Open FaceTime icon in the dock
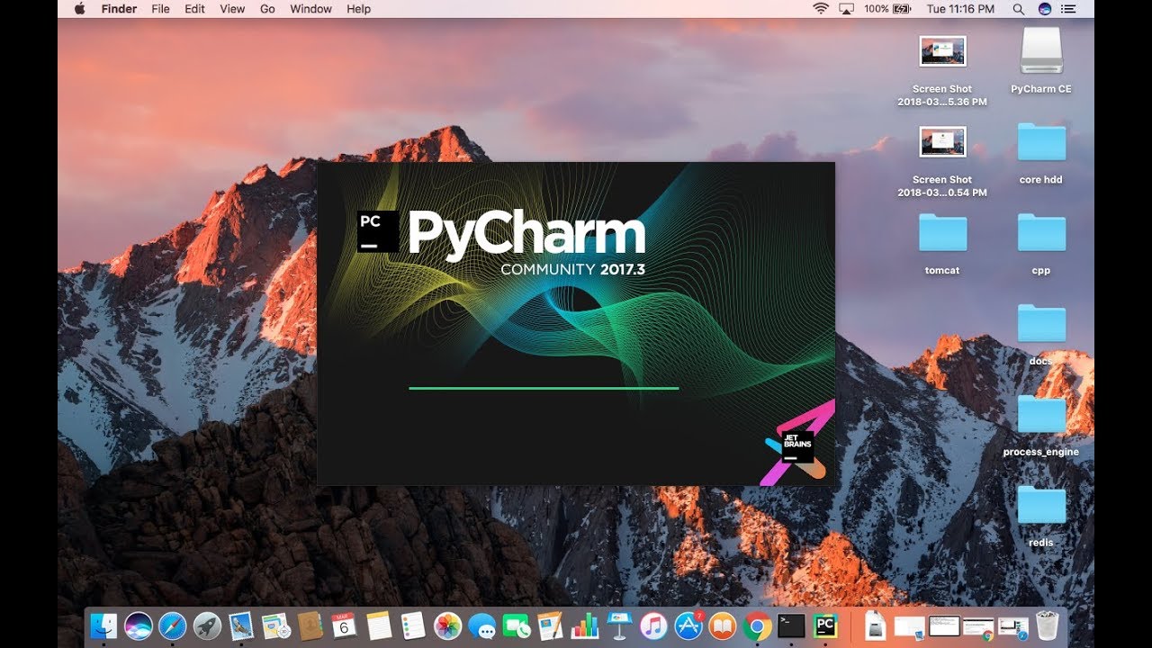The image size is (1152, 648). [517, 625]
